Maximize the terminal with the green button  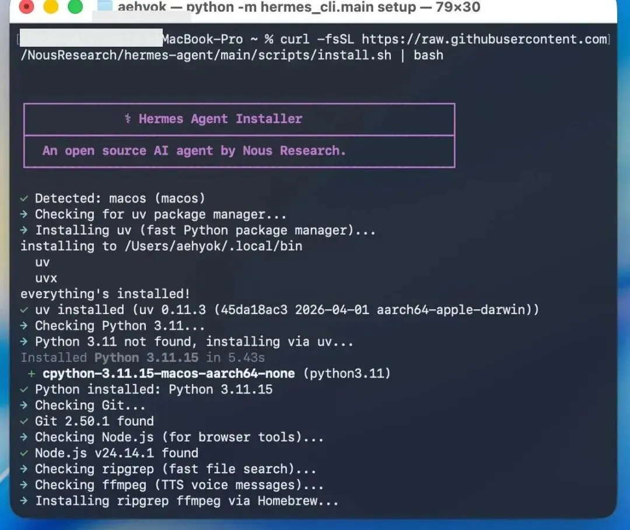[x=75, y=6]
